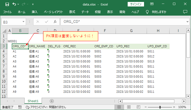191x110 pixels.
Task: Open Ribbon Display Options icon
Action: click(152, 4)
